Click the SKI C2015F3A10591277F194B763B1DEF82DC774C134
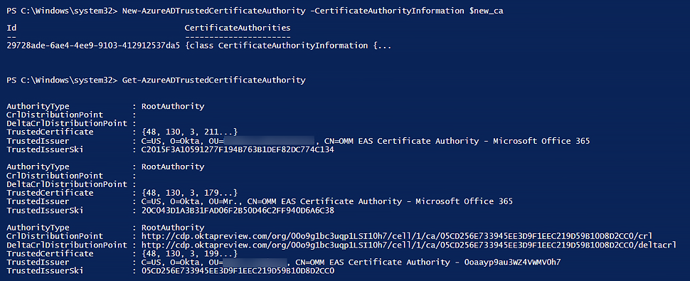The image size is (690, 281). click(238, 149)
